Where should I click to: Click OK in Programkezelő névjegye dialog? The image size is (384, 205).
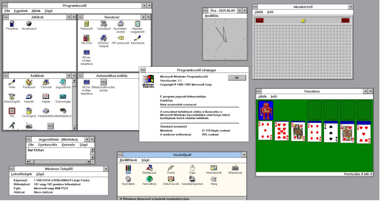tap(237, 78)
